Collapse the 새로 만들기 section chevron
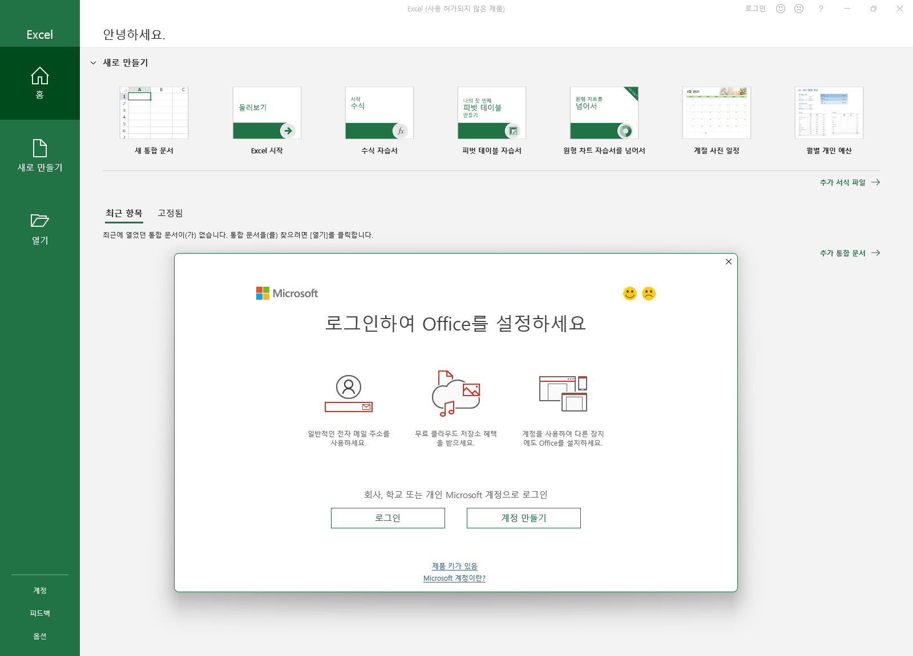 pyautogui.click(x=94, y=63)
